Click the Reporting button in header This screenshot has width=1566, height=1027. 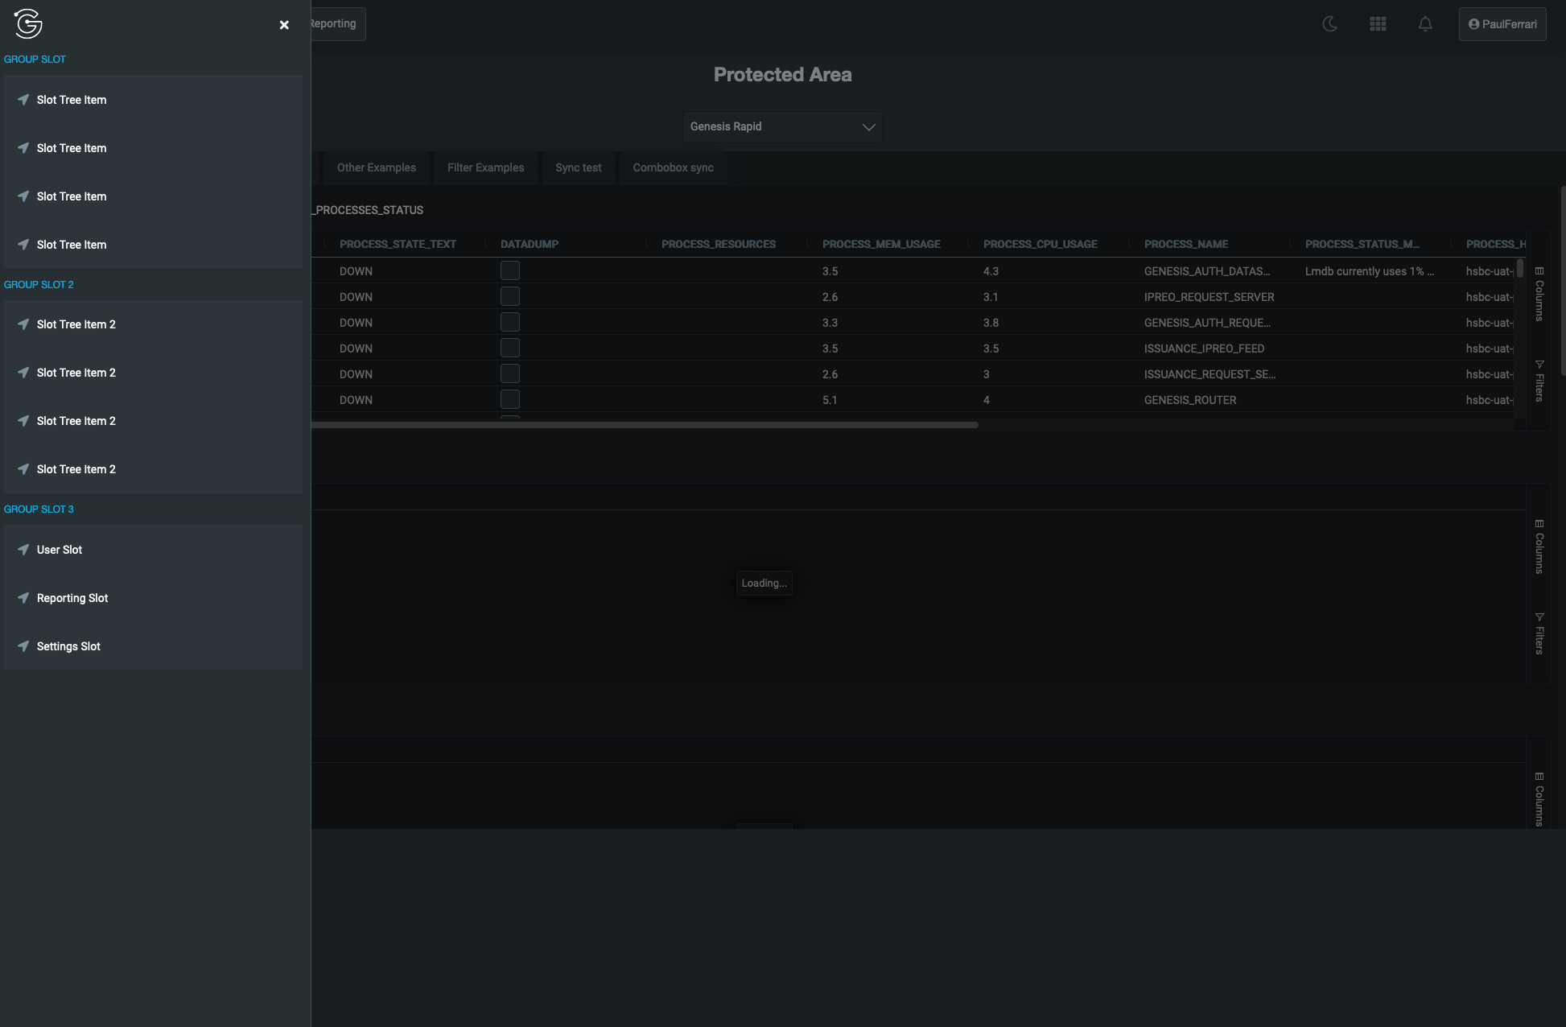tap(336, 24)
